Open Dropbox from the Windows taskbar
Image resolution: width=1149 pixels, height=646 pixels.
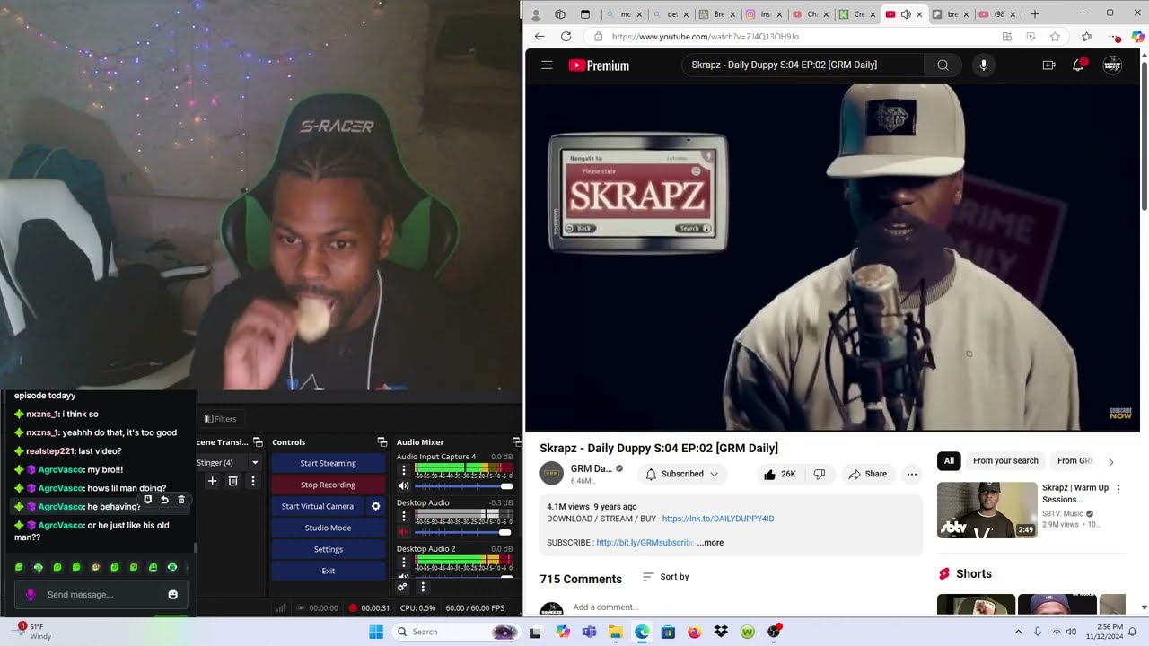click(721, 632)
